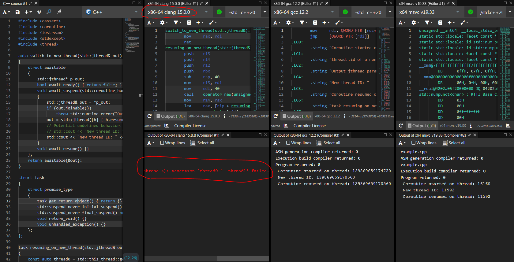Select Output of x86-64 gcc 12.2 tab

[x=306, y=135]
